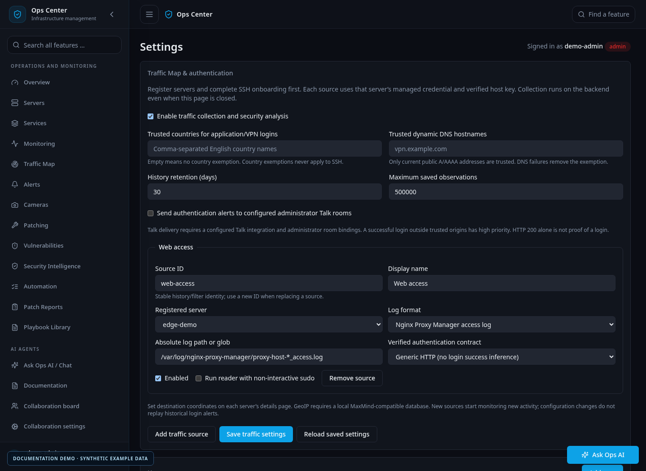The image size is (646, 471).
Task: Check Run reader with non-interactive sudo
Action: [x=199, y=379]
